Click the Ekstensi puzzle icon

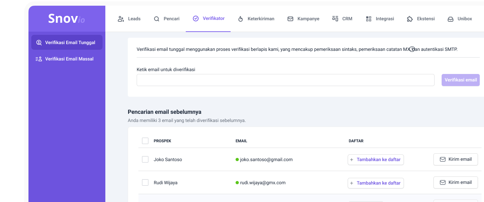pos(410,19)
